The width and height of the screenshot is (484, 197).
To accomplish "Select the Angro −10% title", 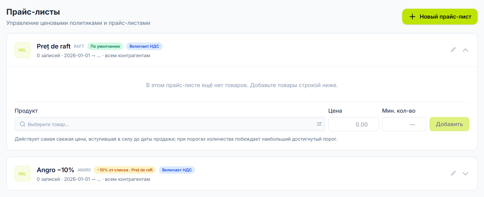I will tap(55, 170).
